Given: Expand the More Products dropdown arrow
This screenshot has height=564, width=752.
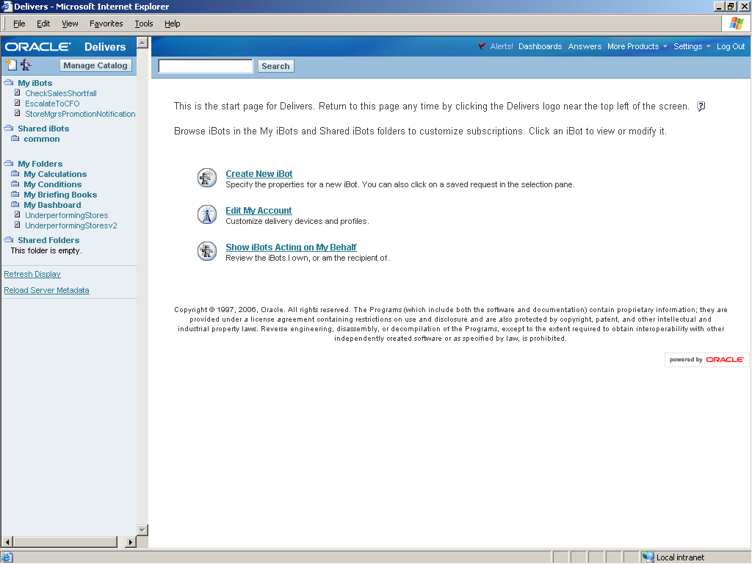Looking at the screenshot, I should tap(665, 46).
